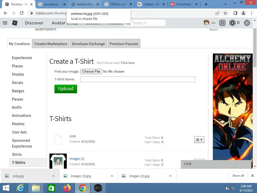This screenshot has height=193, width=257.
Task: Click the avatar headshot in header
Action: 206,23
